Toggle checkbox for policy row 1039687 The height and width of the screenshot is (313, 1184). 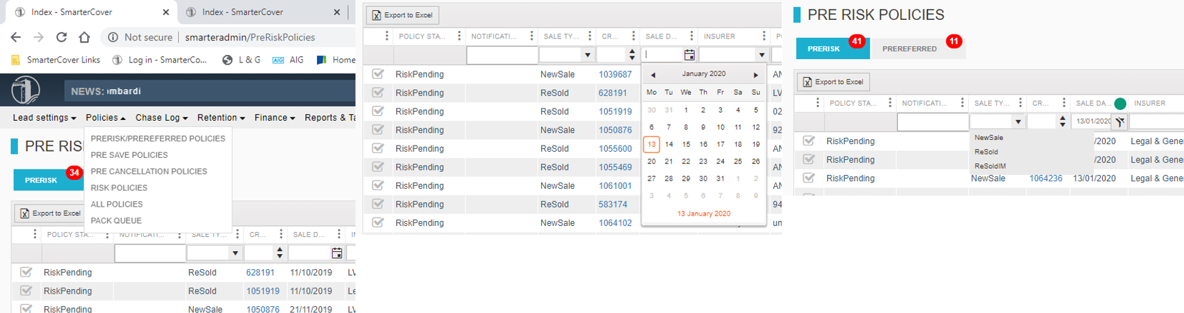click(378, 74)
